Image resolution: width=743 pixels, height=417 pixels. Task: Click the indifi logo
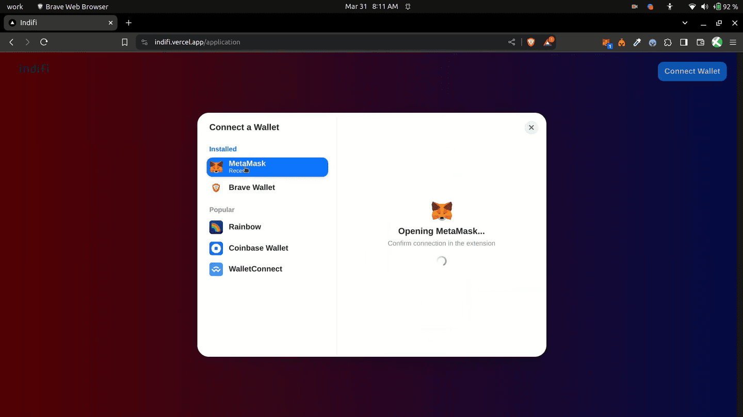coord(34,68)
